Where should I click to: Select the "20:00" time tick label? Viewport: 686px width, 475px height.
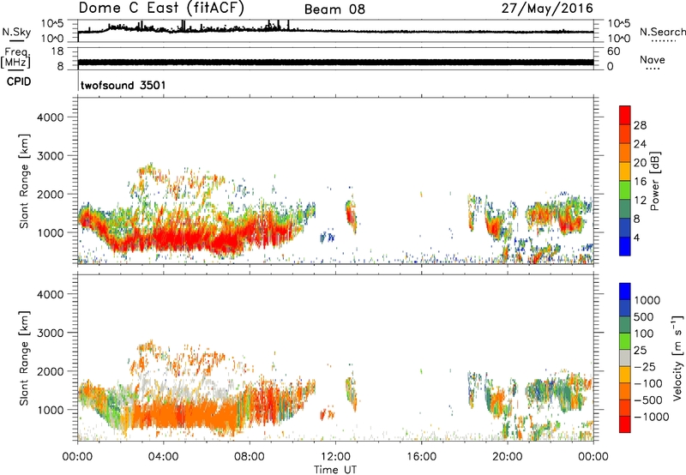[507, 457]
